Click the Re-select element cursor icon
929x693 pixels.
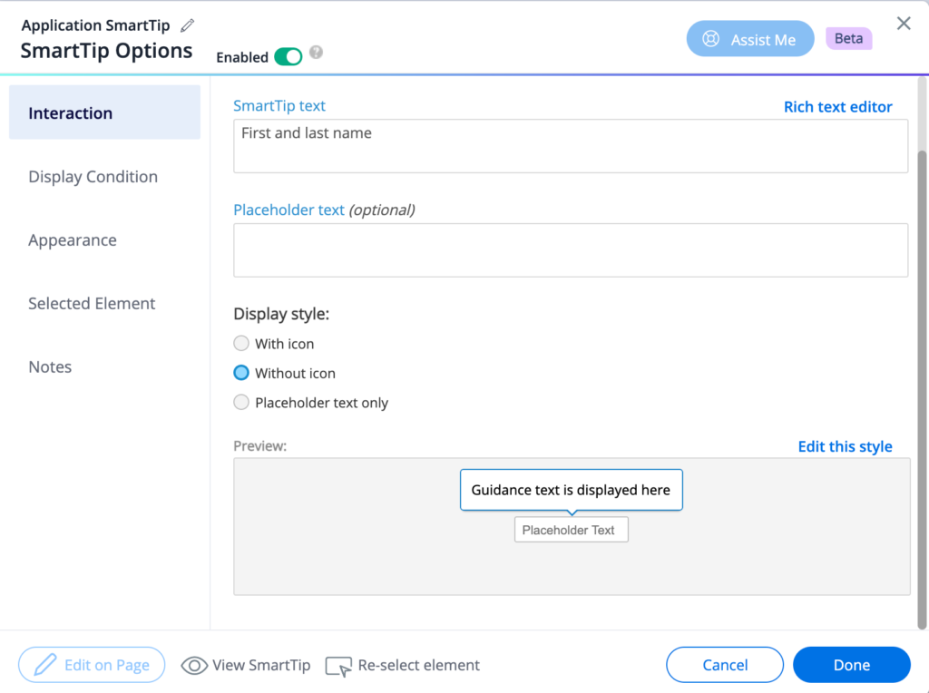(x=339, y=665)
